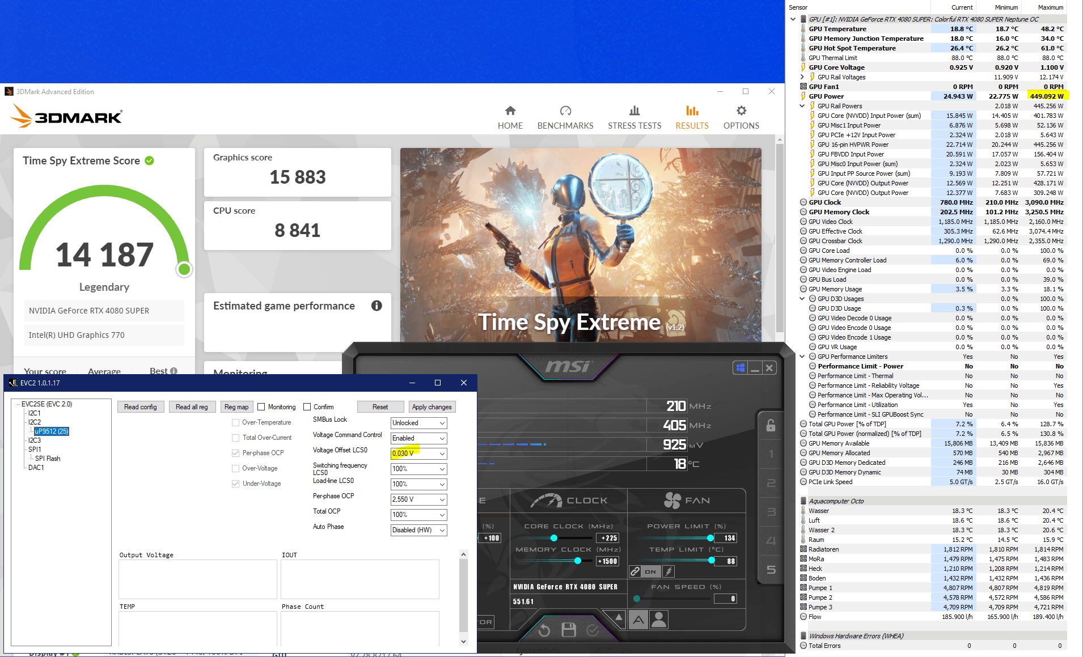Click the Afterburner reset settings icon

[544, 630]
